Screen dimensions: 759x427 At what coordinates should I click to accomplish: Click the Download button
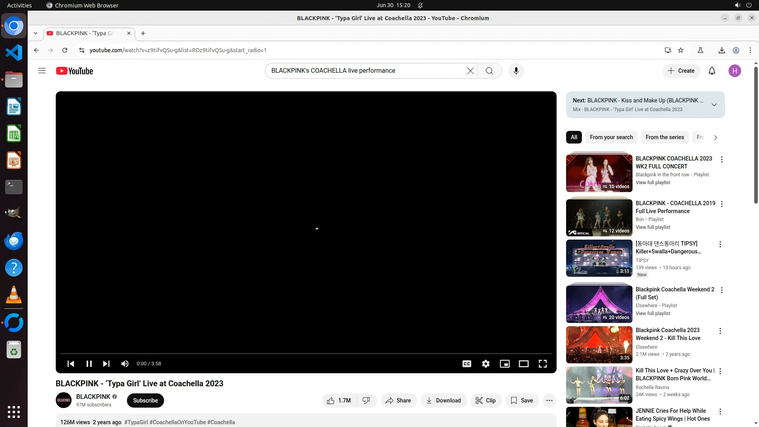[443, 401]
